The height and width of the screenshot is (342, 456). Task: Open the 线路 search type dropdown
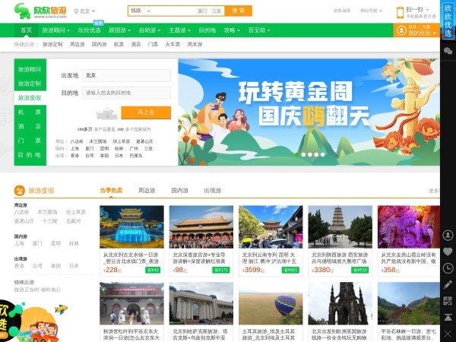[x=139, y=11]
